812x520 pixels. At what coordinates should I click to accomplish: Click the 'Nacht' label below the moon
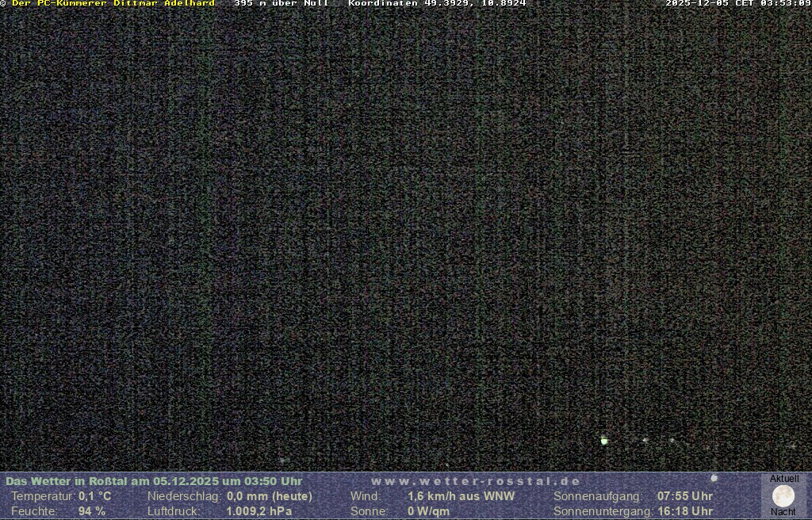[783, 512]
